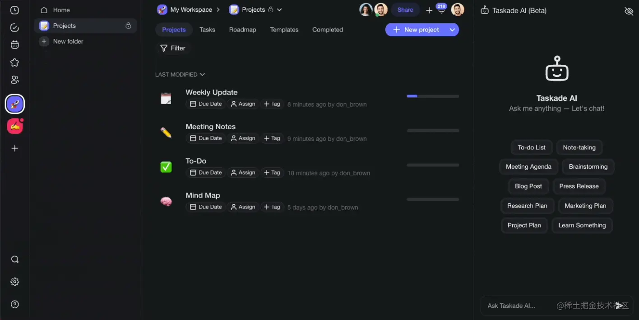
Task: Open the My Tasks checkmark icon
Action: 15,28
